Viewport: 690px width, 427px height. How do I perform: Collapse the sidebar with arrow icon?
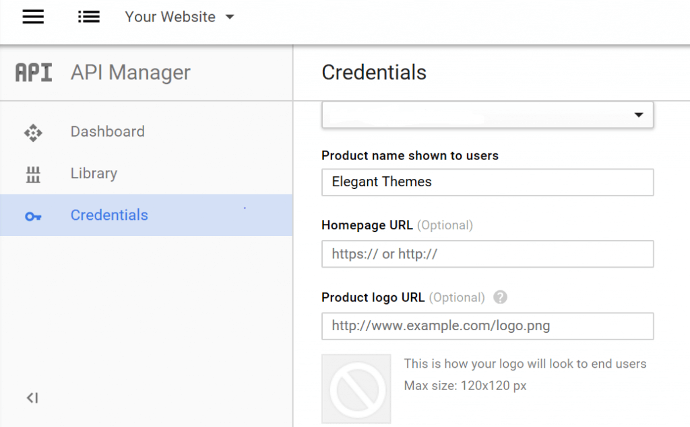coord(32,398)
